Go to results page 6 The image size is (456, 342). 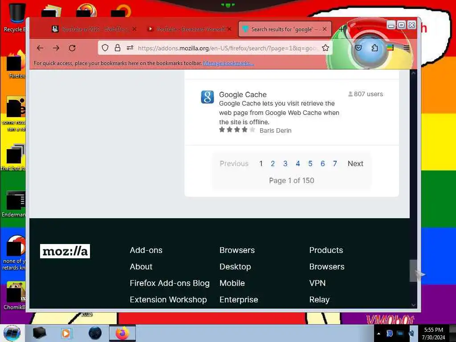click(x=322, y=164)
